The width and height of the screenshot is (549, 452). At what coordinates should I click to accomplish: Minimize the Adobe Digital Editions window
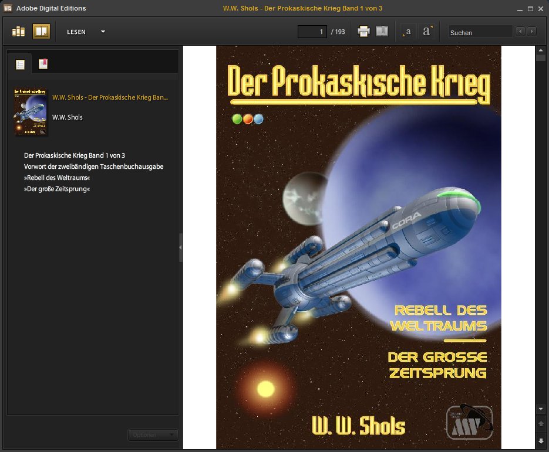click(520, 9)
